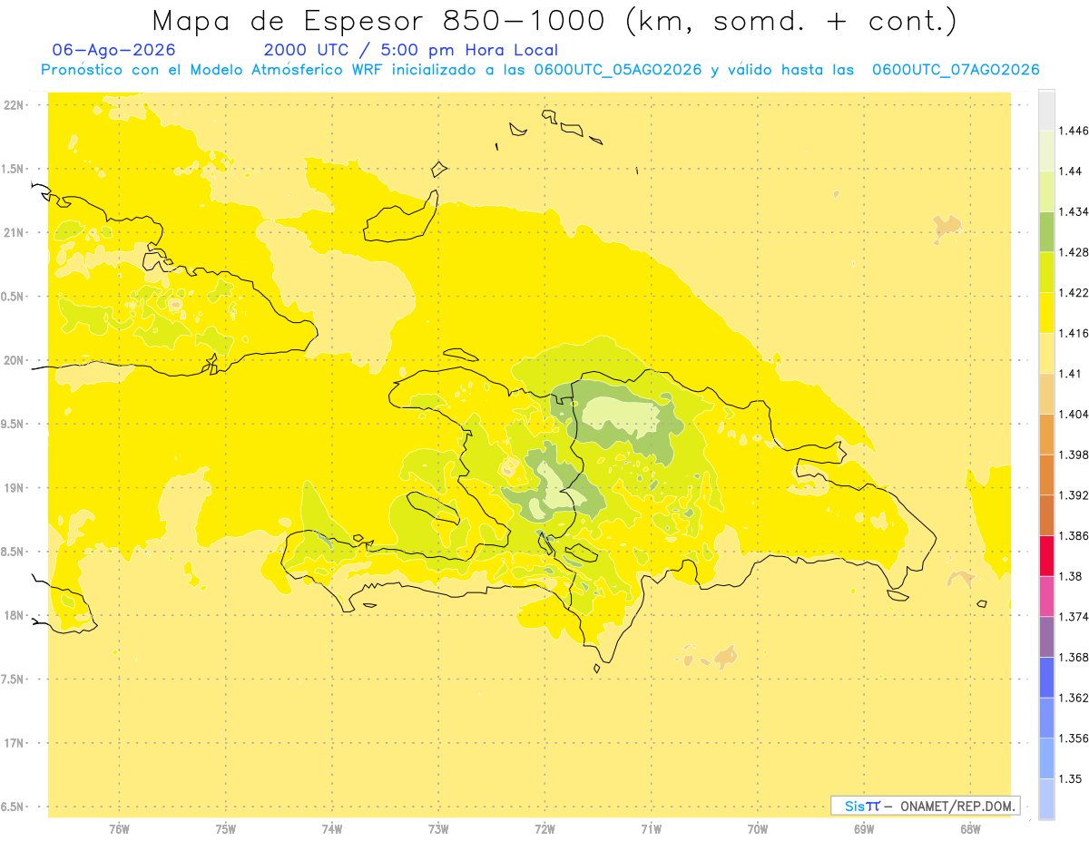Click the "Pronostico con el Modelo Atmosferico WRF" text
Screen dimensions: 1089x841
pyautogui.click(x=215, y=70)
